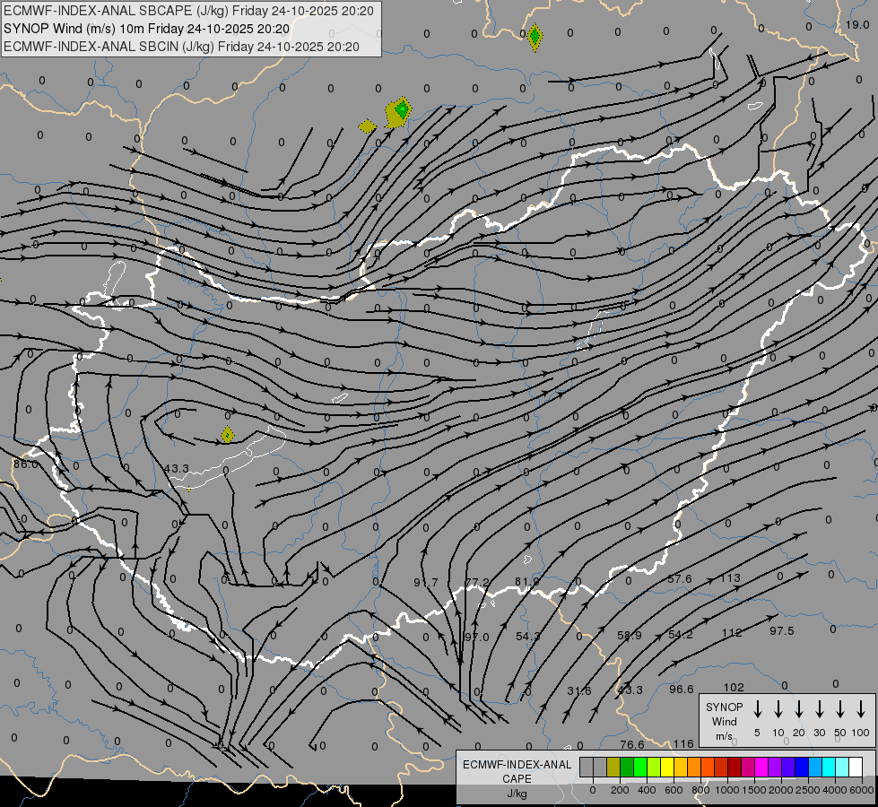Click the wind legend arrow above 10
This screenshot has height=807, width=878.
click(778, 709)
